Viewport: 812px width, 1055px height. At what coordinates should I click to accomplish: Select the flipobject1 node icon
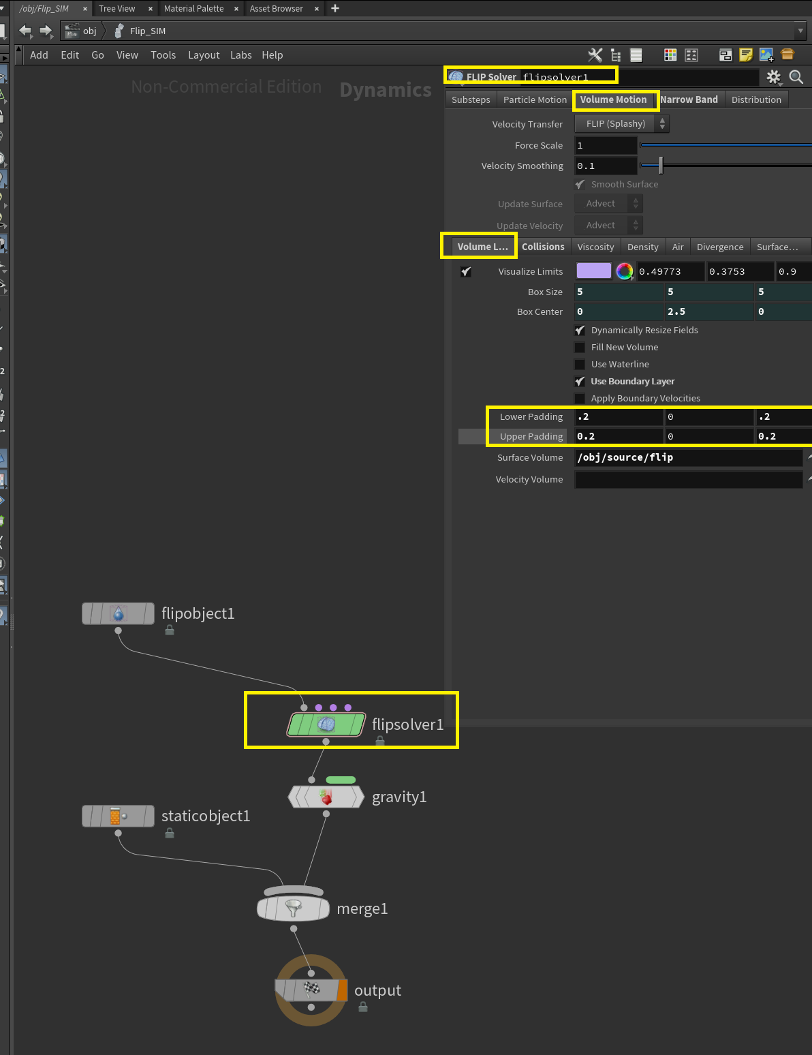pos(119,614)
